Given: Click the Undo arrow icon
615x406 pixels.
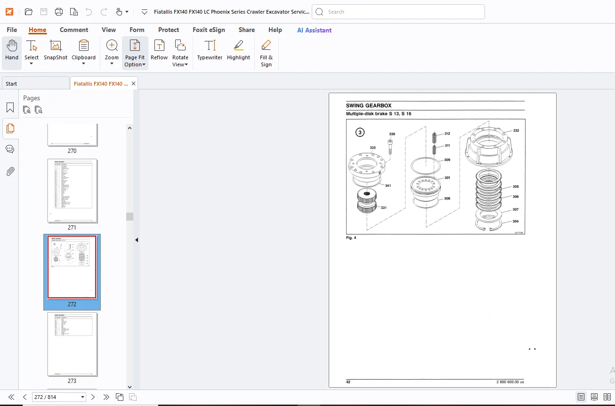Looking at the screenshot, I should (x=89, y=12).
